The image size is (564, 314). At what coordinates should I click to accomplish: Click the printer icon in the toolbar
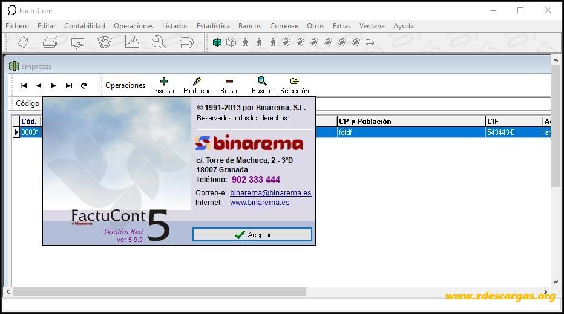(50, 42)
